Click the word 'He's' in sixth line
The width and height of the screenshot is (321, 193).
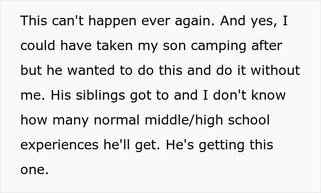coord(180,145)
